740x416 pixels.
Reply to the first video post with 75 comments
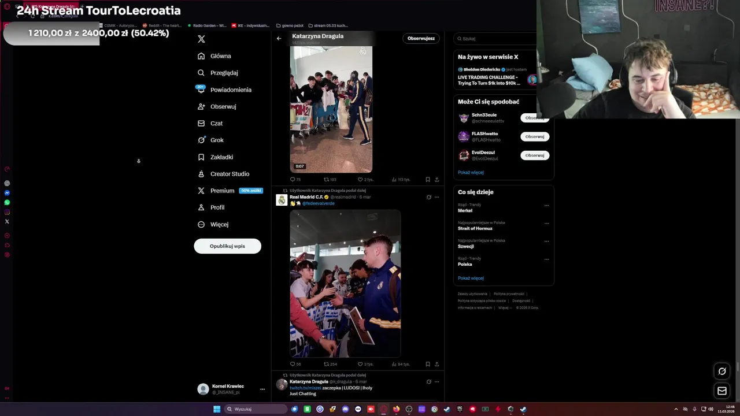[x=295, y=180]
